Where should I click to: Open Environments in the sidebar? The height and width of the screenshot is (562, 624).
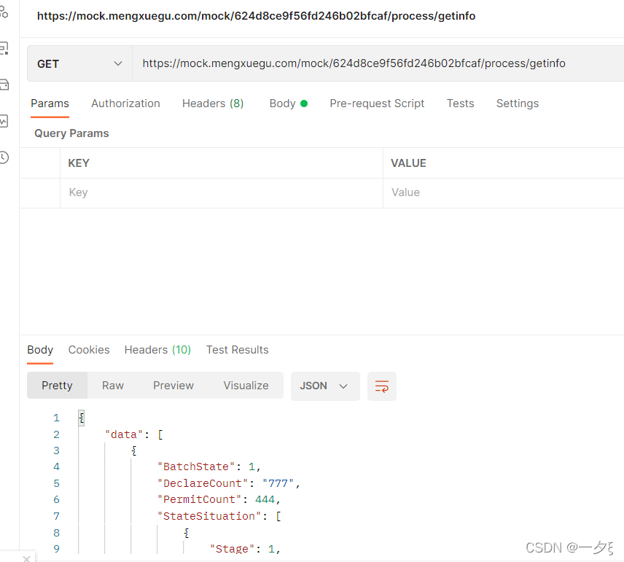4,48
